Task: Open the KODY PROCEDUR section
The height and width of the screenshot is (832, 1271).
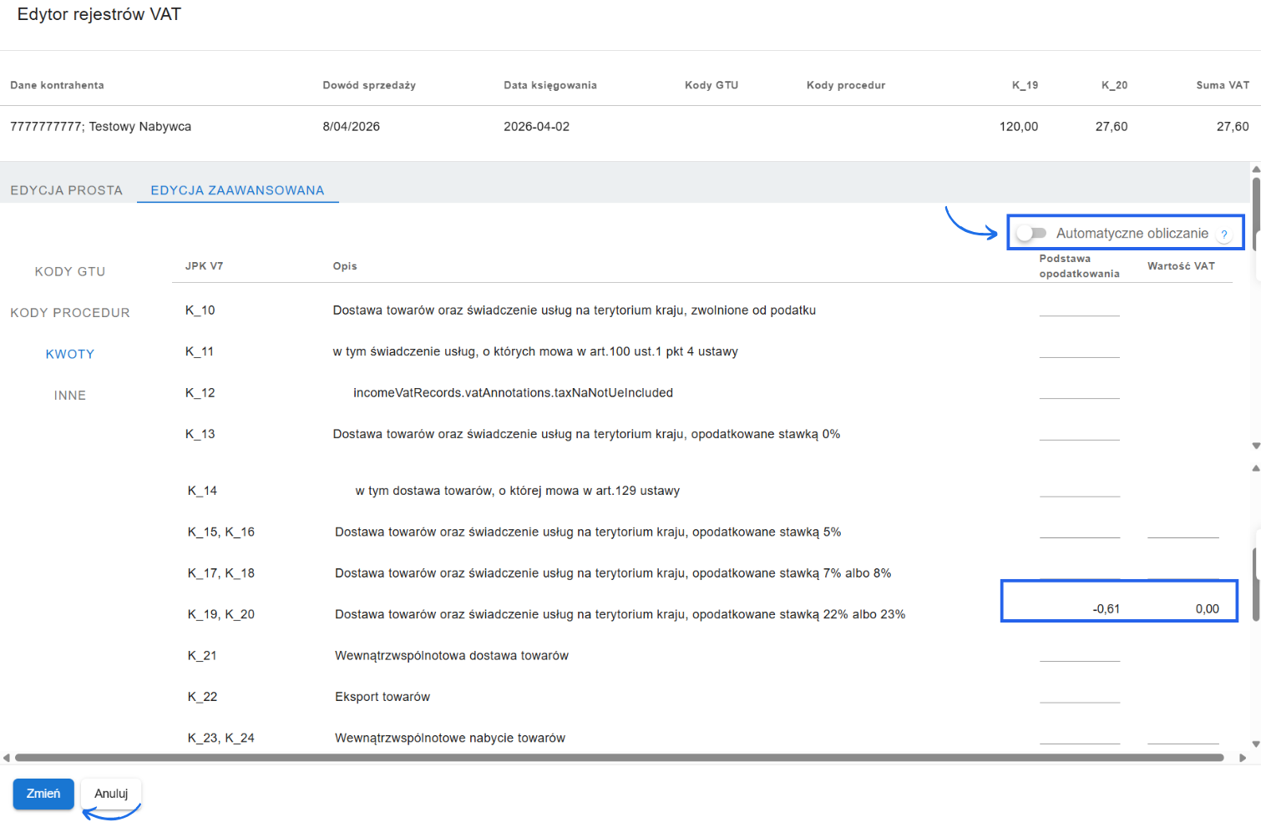Action: tap(70, 312)
